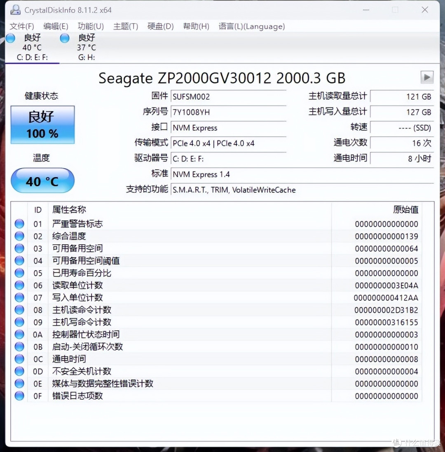Click the CrystalDiskInfo app icon in title bar

15,10
